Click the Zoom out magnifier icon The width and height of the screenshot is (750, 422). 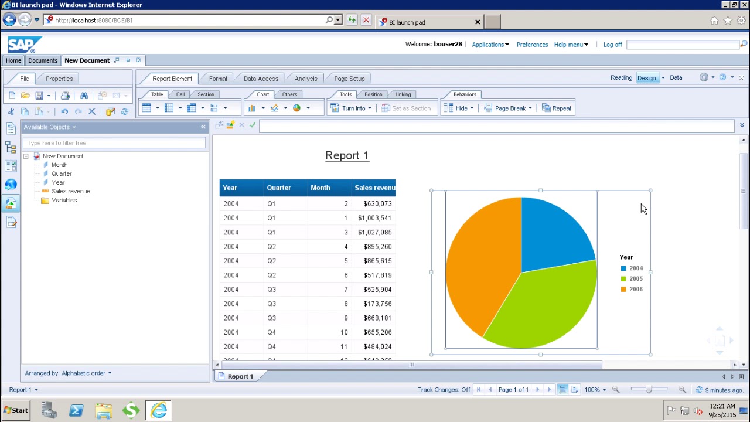(616, 390)
